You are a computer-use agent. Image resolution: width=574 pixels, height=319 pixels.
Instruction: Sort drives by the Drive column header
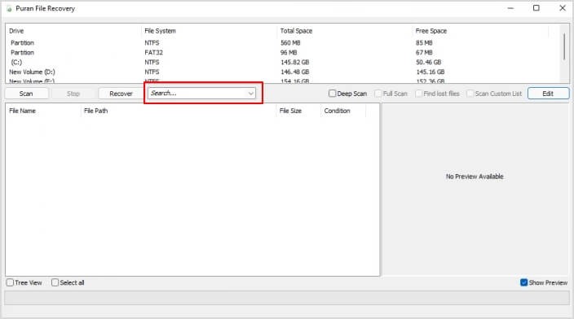[73, 31]
